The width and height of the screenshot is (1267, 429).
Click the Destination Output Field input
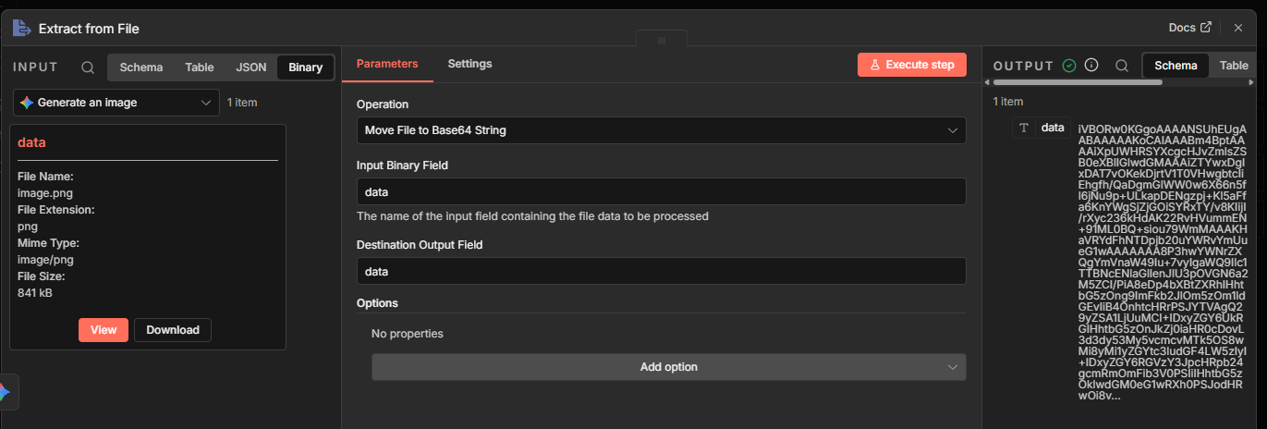pos(661,271)
